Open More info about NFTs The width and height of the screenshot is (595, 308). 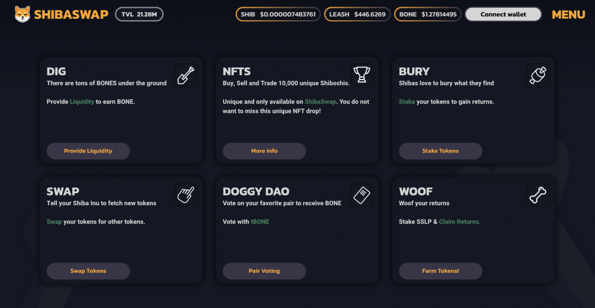point(264,151)
